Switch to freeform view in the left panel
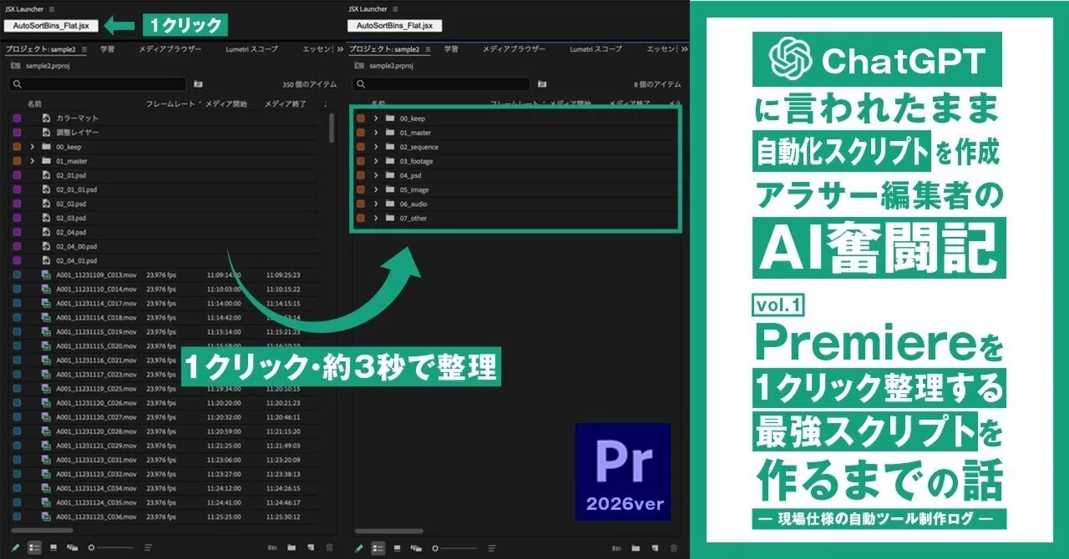 pos(73,547)
